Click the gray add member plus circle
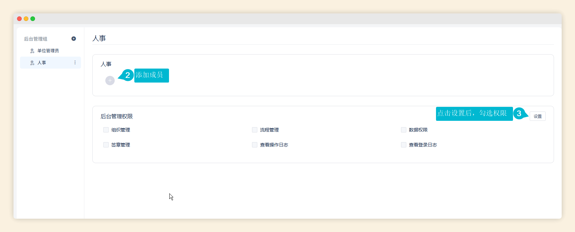The width and height of the screenshot is (575, 232). coord(110,81)
